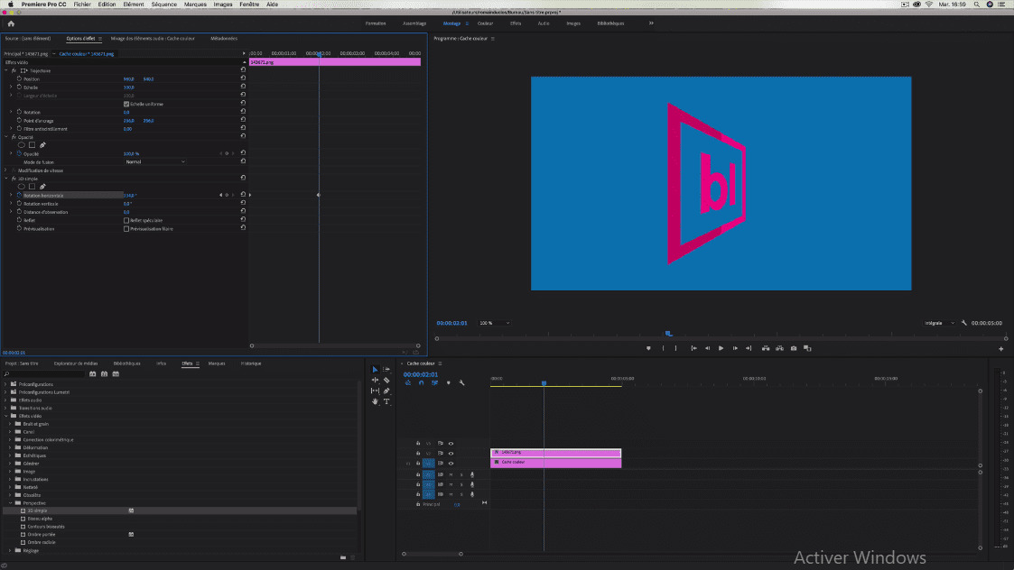Select the Ombre portée effect
The height and width of the screenshot is (570, 1014).
pos(42,535)
